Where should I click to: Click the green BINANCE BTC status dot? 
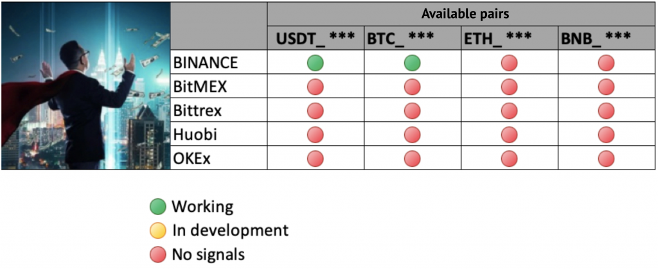point(413,63)
